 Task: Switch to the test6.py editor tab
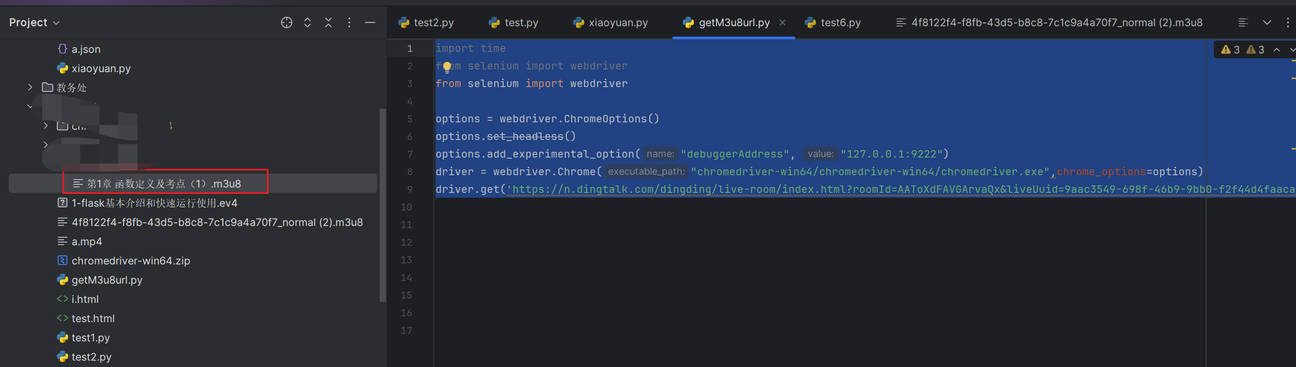pyautogui.click(x=833, y=22)
